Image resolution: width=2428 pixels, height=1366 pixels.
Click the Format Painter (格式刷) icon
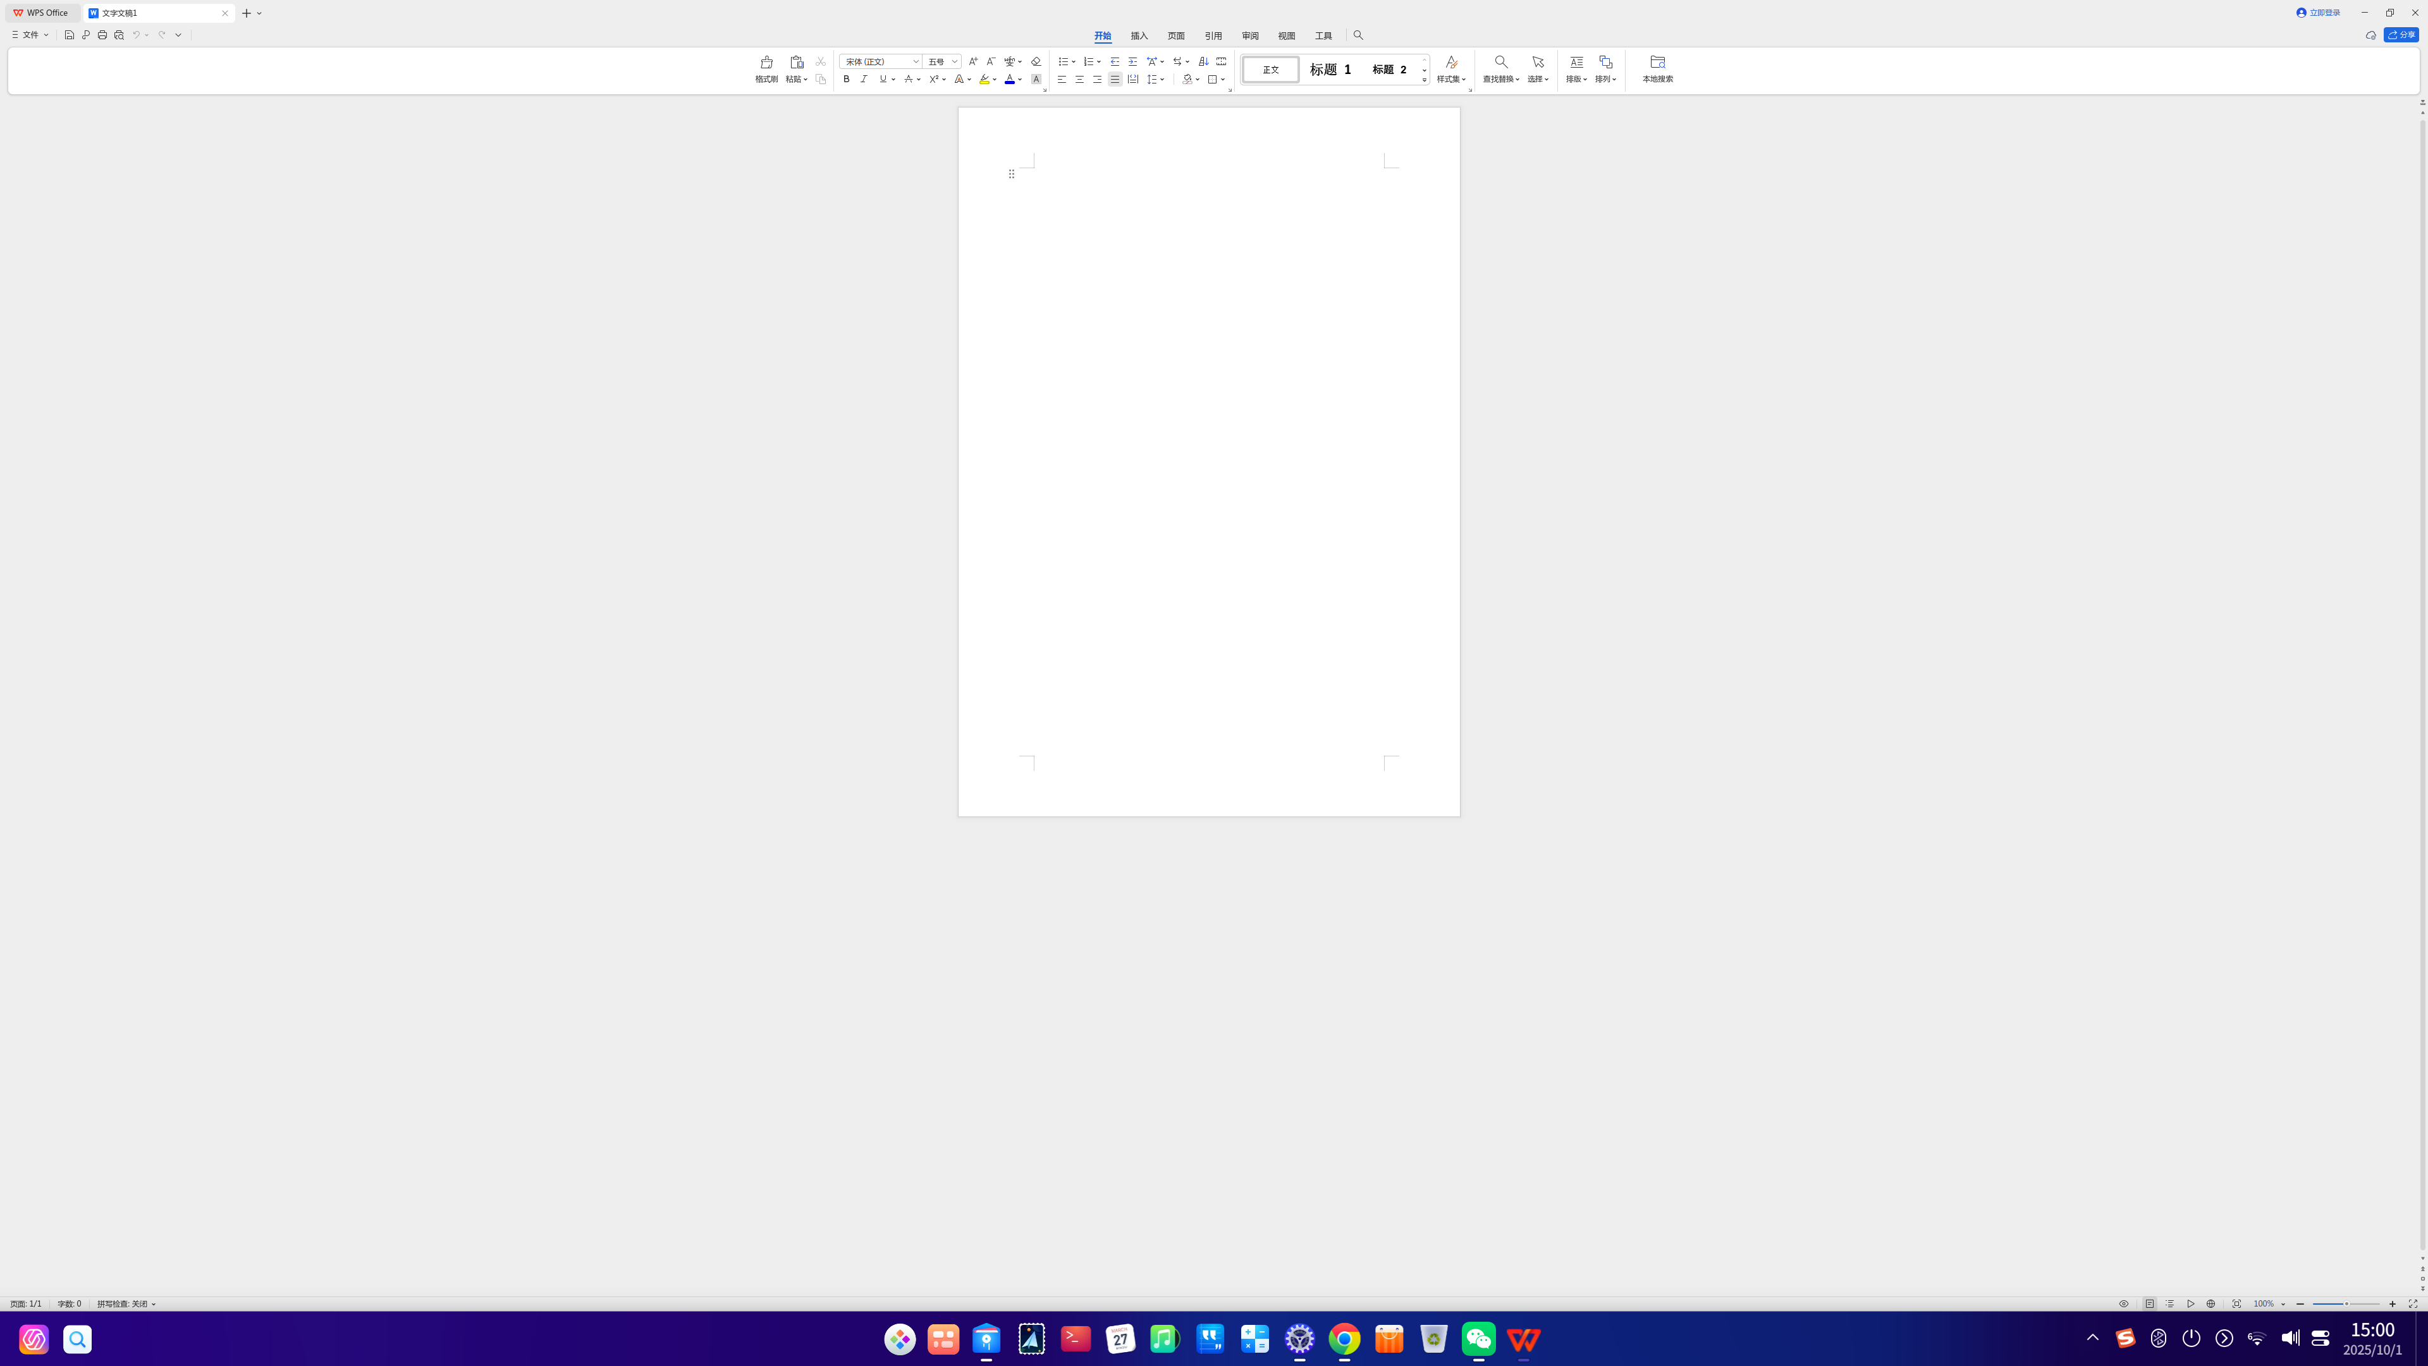(766, 62)
